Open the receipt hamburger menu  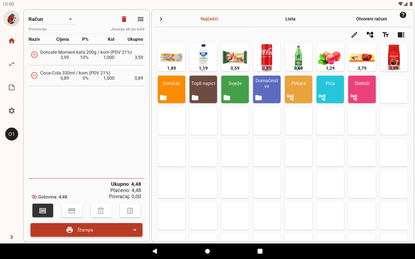[140, 19]
